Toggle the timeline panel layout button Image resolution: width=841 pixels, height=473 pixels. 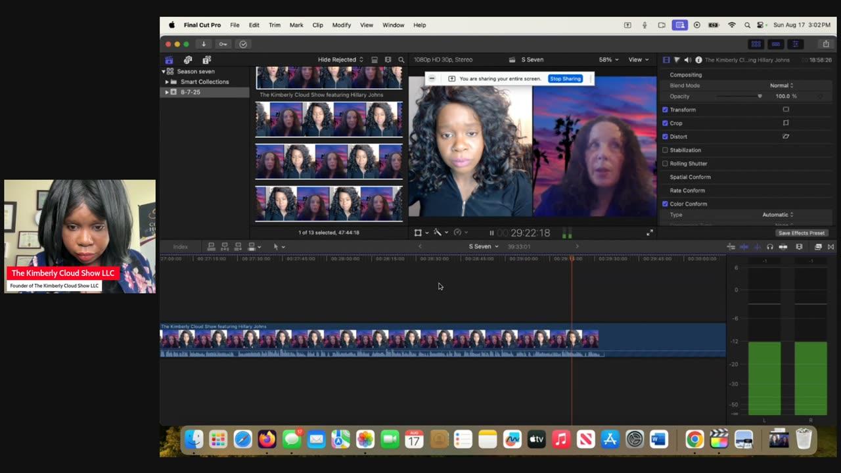click(776, 44)
